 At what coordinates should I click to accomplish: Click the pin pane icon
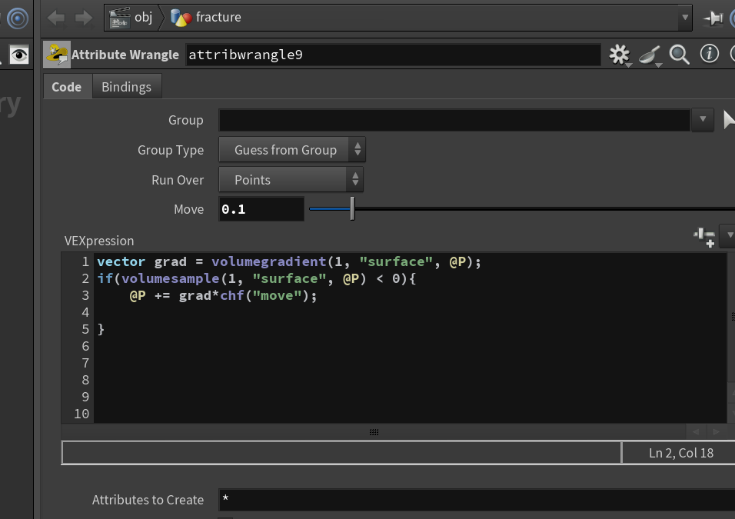[713, 18]
